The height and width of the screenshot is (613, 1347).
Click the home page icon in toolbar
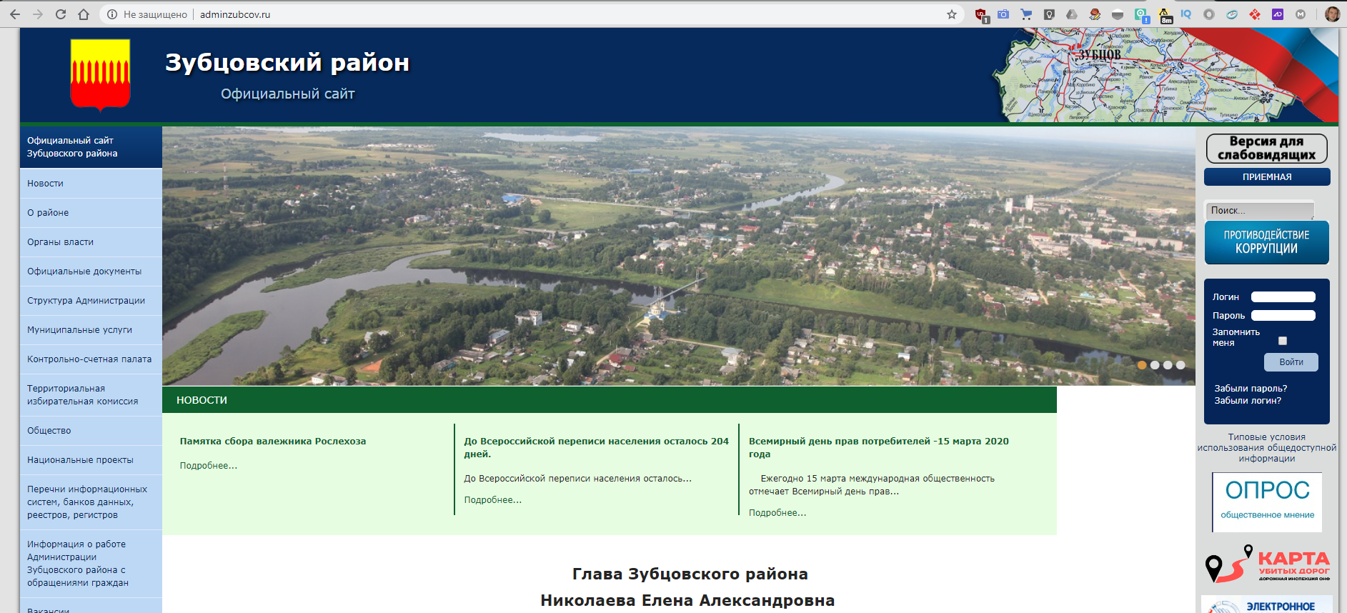click(x=84, y=14)
